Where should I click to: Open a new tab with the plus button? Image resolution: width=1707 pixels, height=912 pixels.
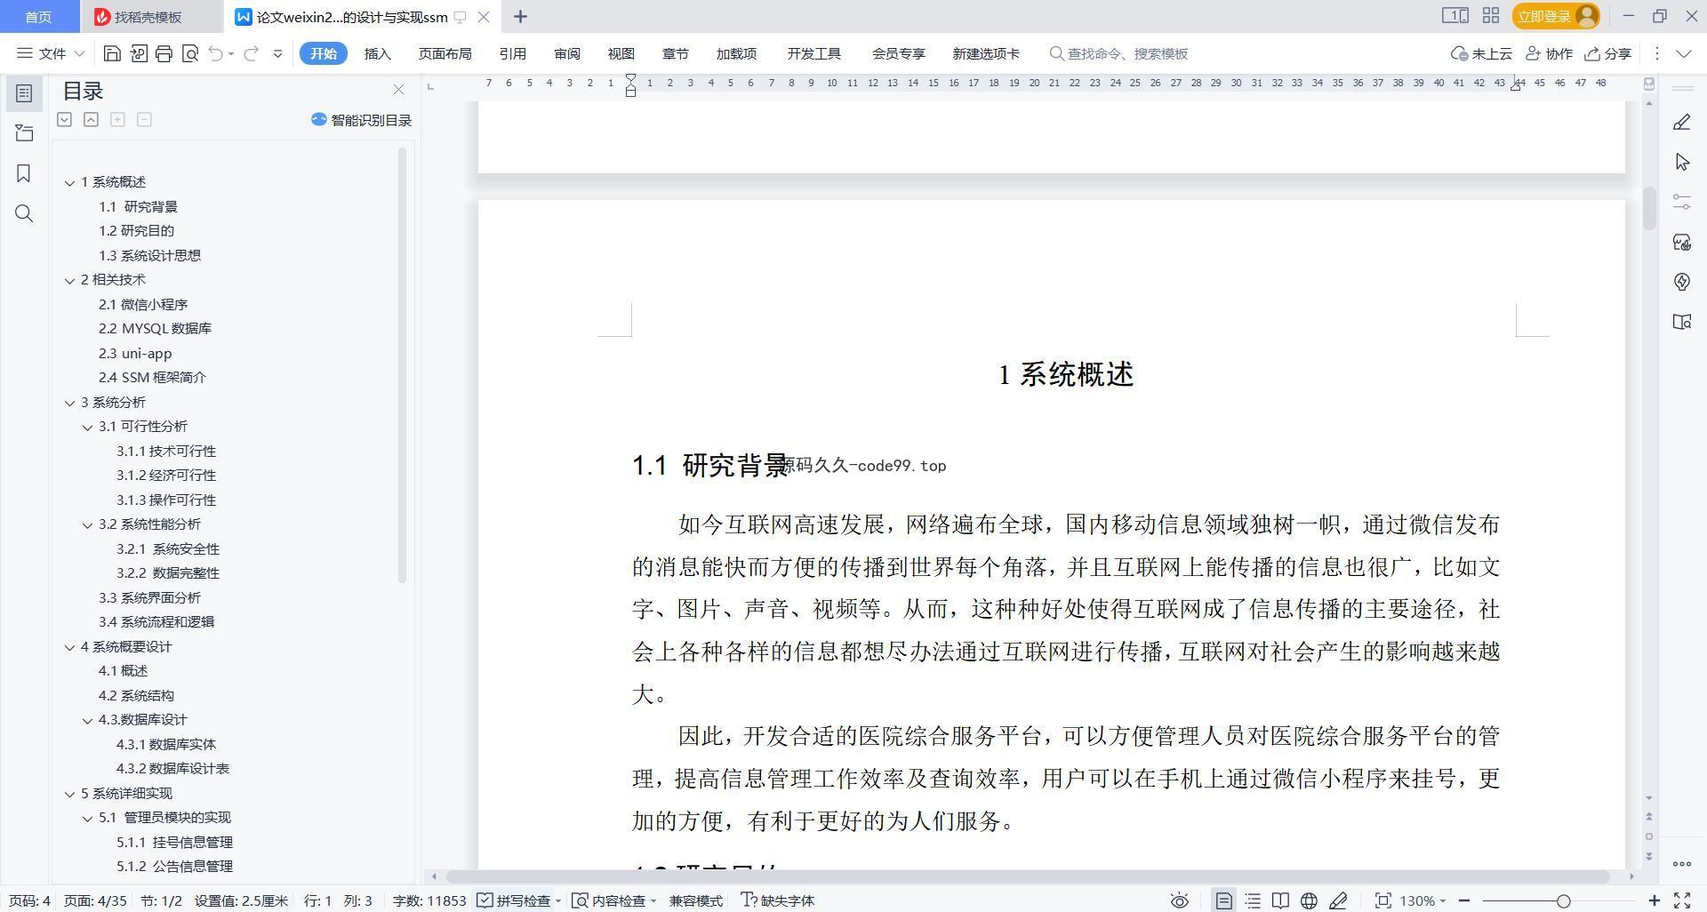pos(520,16)
